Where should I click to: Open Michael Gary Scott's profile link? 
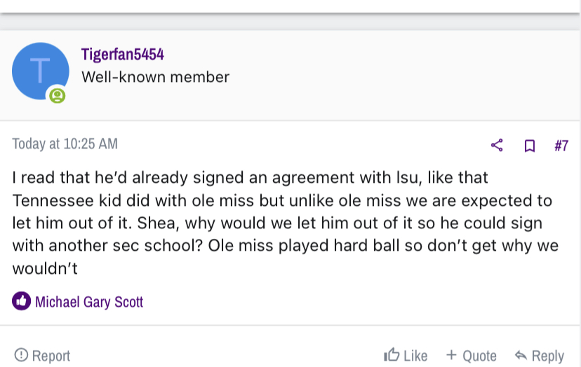click(89, 302)
